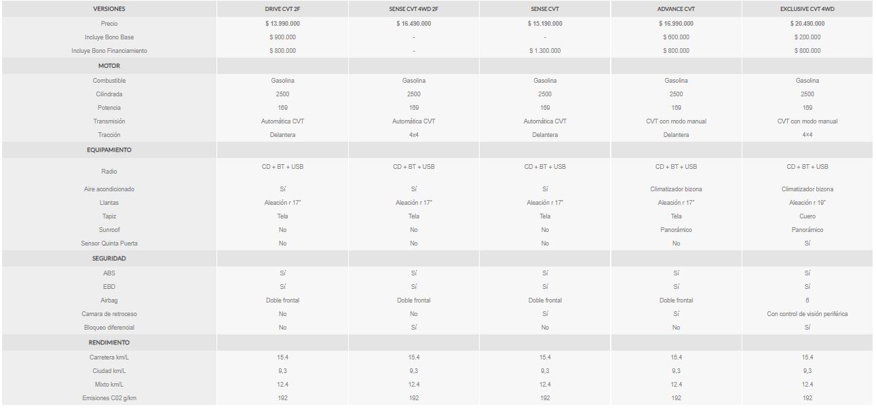Select the Camara de retroceso row label
Screen dimensions: 876x409
(x=109, y=314)
